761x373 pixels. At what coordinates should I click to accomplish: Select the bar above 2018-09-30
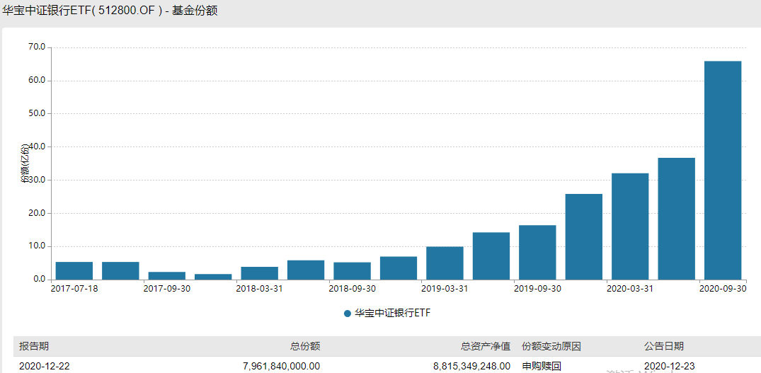[352, 271]
